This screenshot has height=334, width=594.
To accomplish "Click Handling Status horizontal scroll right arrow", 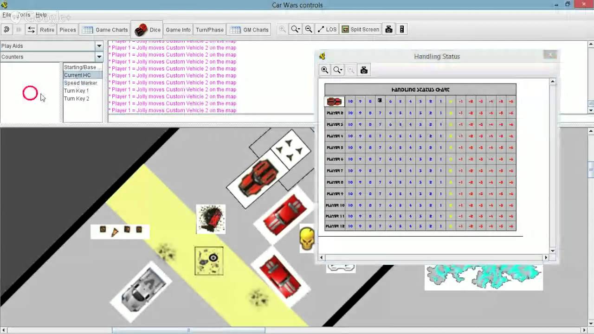I will click(x=546, y=257).
